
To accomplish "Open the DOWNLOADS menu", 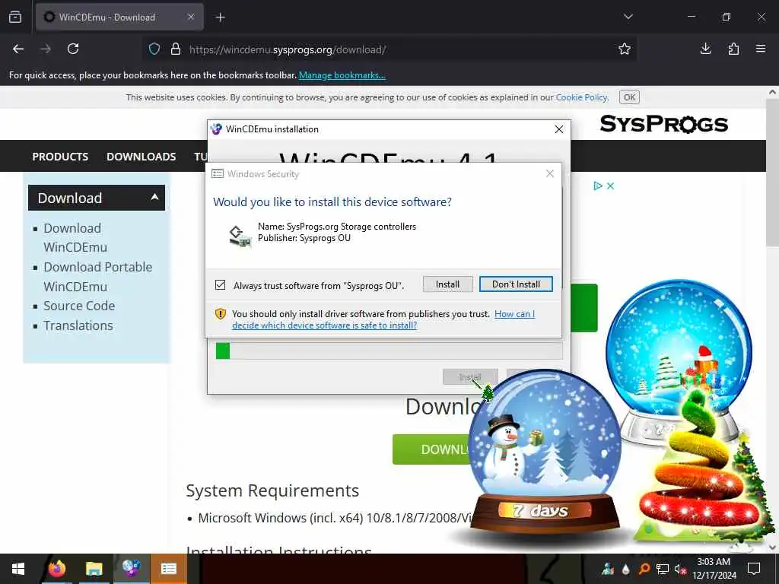I will 141,157.
